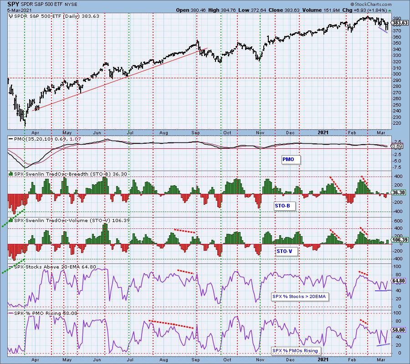Click the 383.63 price tag on the right axis
The image size is (410, 364).
400,23
